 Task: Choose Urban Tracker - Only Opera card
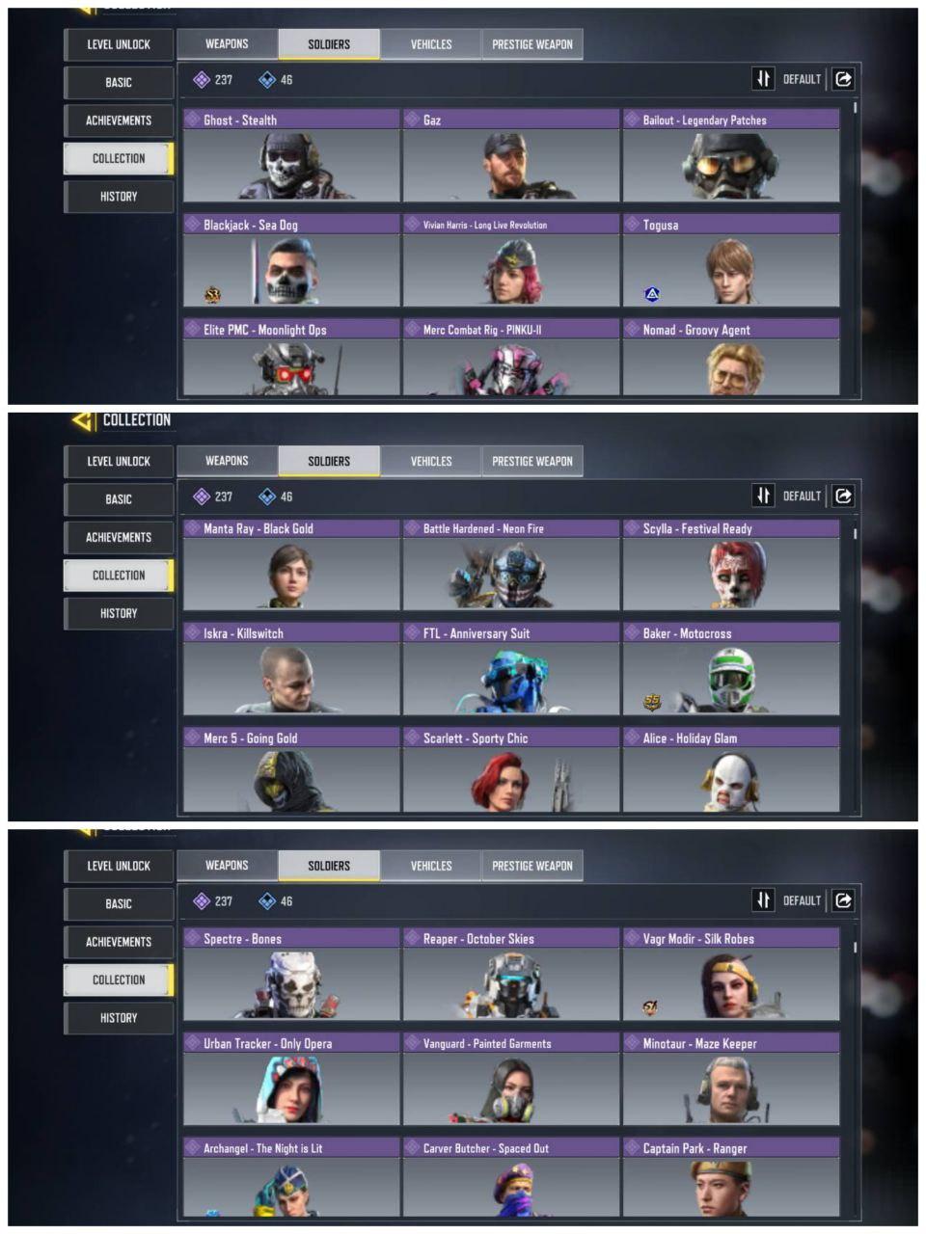pos(291,1079)
